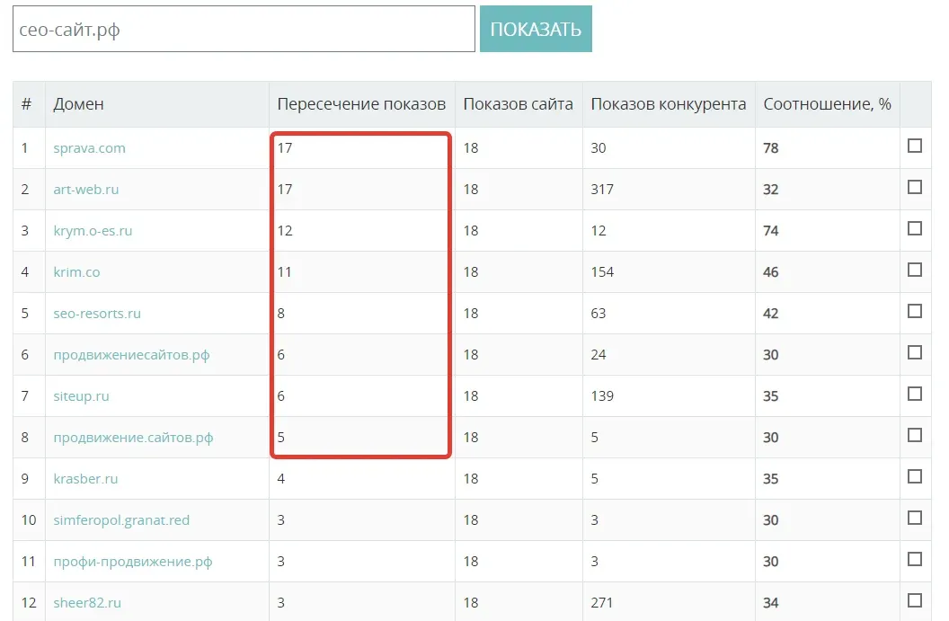Viewport: 949px width, 621px height.
Task: Check the checkbox for krasber.ru row
Action: [x=915, y=476]
